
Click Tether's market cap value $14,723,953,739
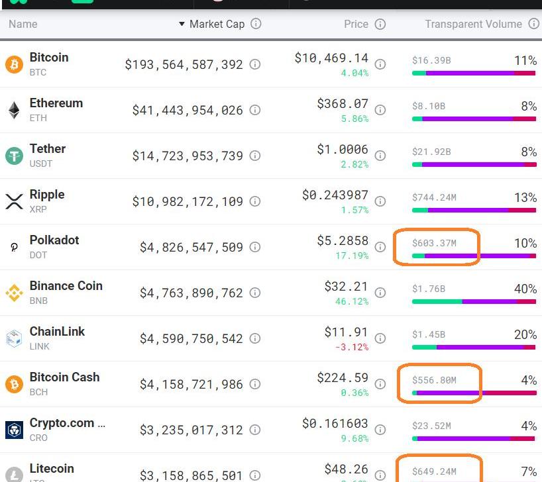click(188, 156)
